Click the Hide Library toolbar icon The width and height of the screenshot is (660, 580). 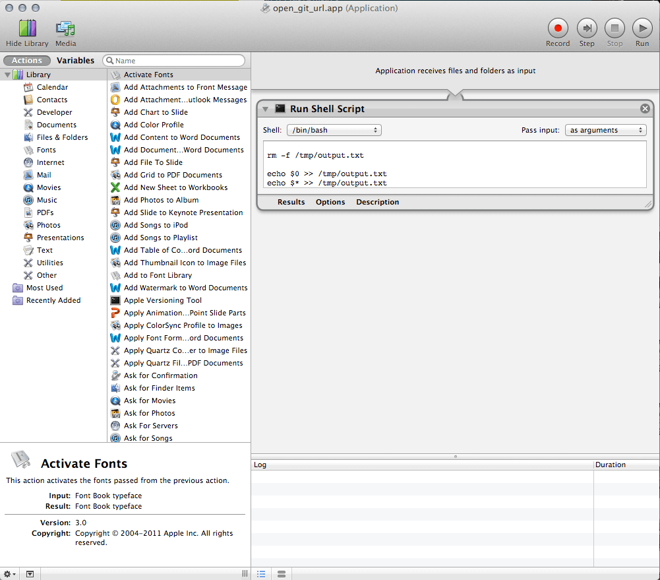[27, 28]
